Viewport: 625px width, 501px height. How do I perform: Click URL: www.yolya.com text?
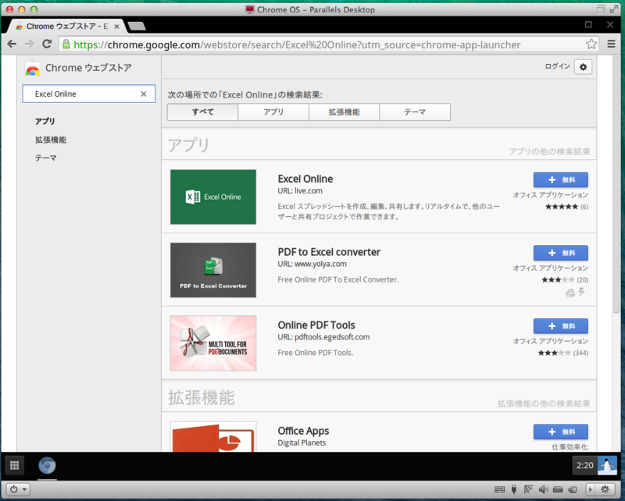(312, 264)
